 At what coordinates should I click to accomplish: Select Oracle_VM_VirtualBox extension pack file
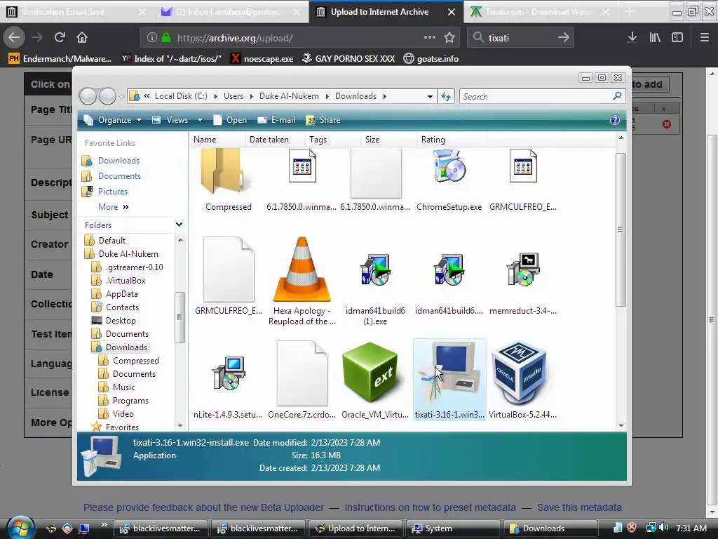375,380
